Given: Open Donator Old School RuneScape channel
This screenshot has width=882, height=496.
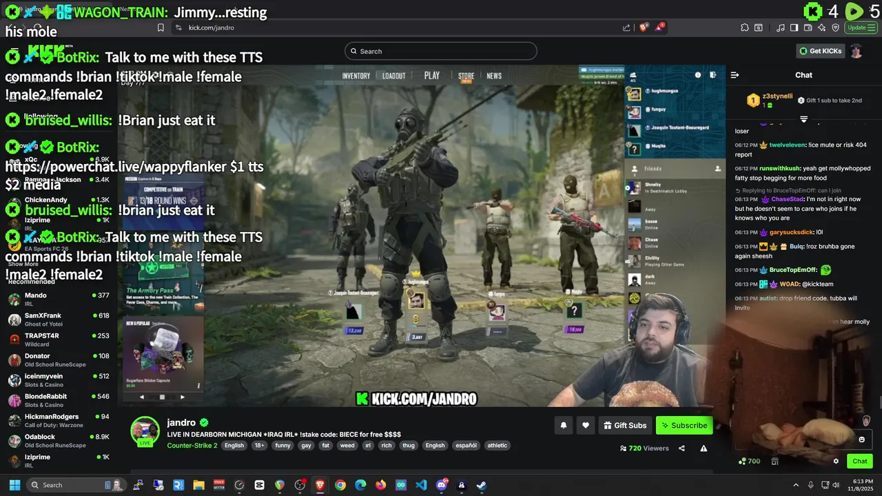Looking at the screenshot, I should (x=59, y=360).
